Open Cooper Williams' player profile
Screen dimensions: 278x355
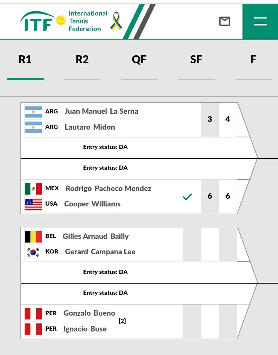pos(92,204)
